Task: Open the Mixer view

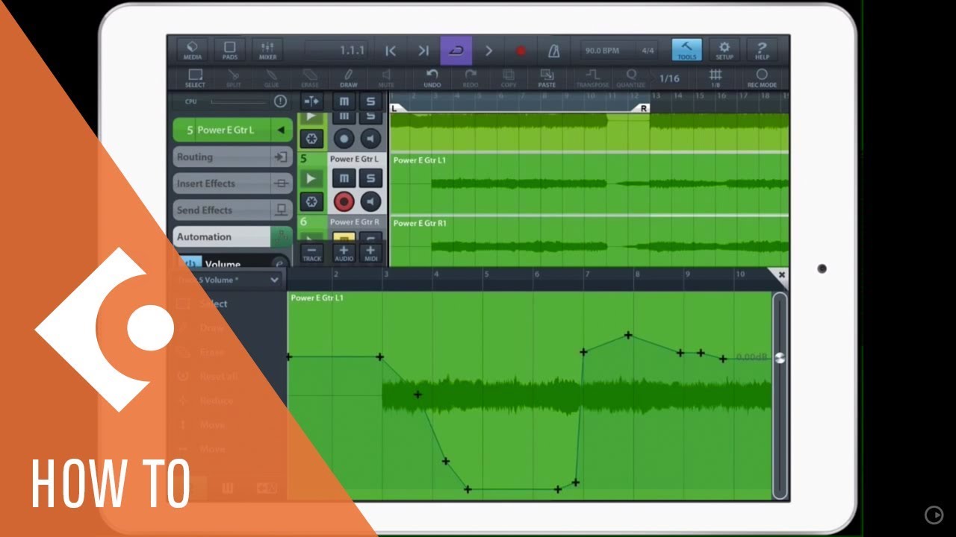Action: tap(267, 50)
